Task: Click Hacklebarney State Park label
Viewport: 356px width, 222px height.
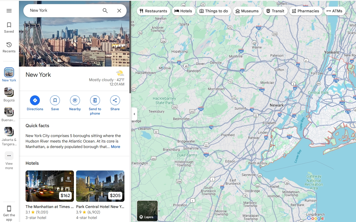Action: [x=164, y=101]
